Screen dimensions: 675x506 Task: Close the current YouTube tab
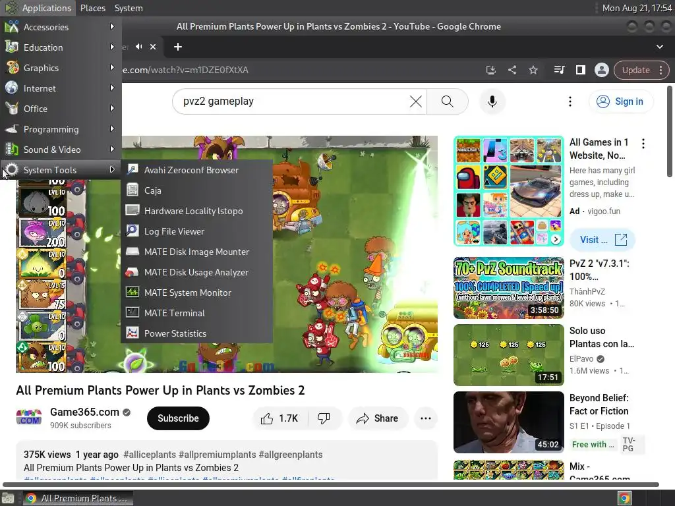pyautogui.click(x=153, y=47)
